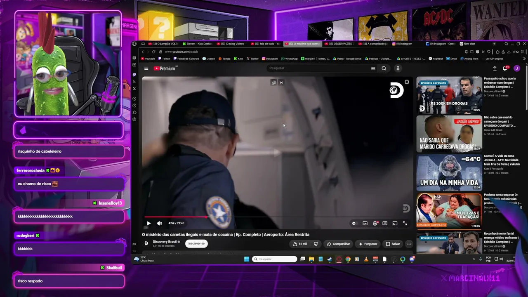Open the Windows Start menu
Viewport: 528px width, 297px height.
pos(247,259)
